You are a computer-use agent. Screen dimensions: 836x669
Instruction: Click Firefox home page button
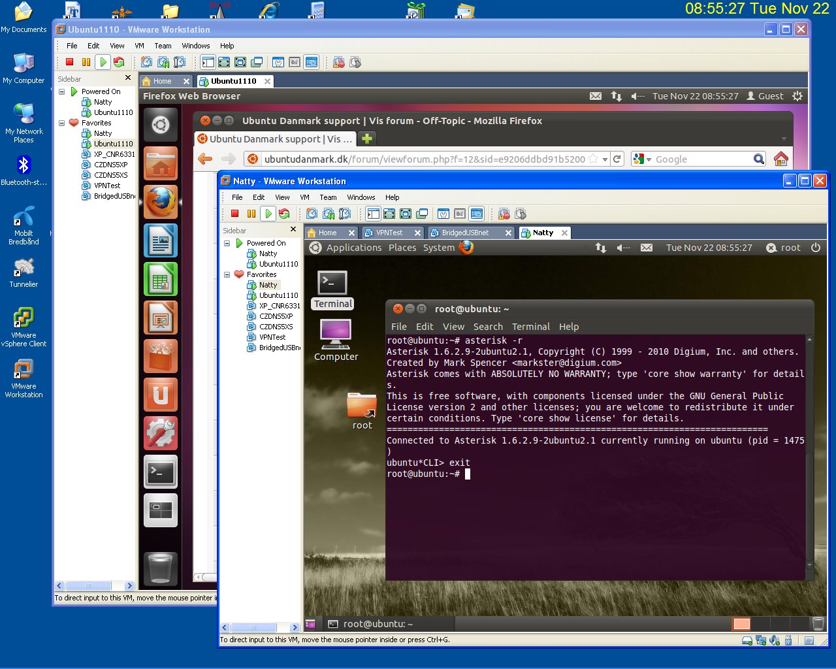pos(780,159)
